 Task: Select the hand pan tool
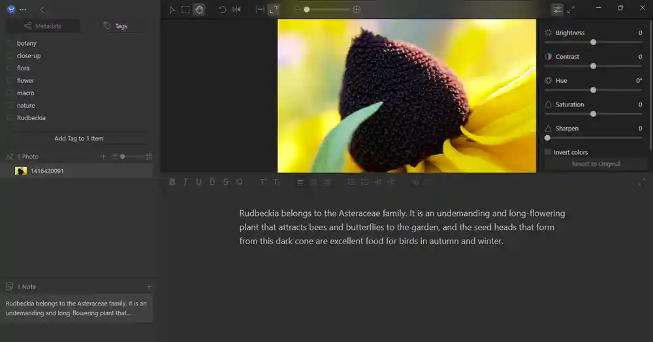coord(199,10)
